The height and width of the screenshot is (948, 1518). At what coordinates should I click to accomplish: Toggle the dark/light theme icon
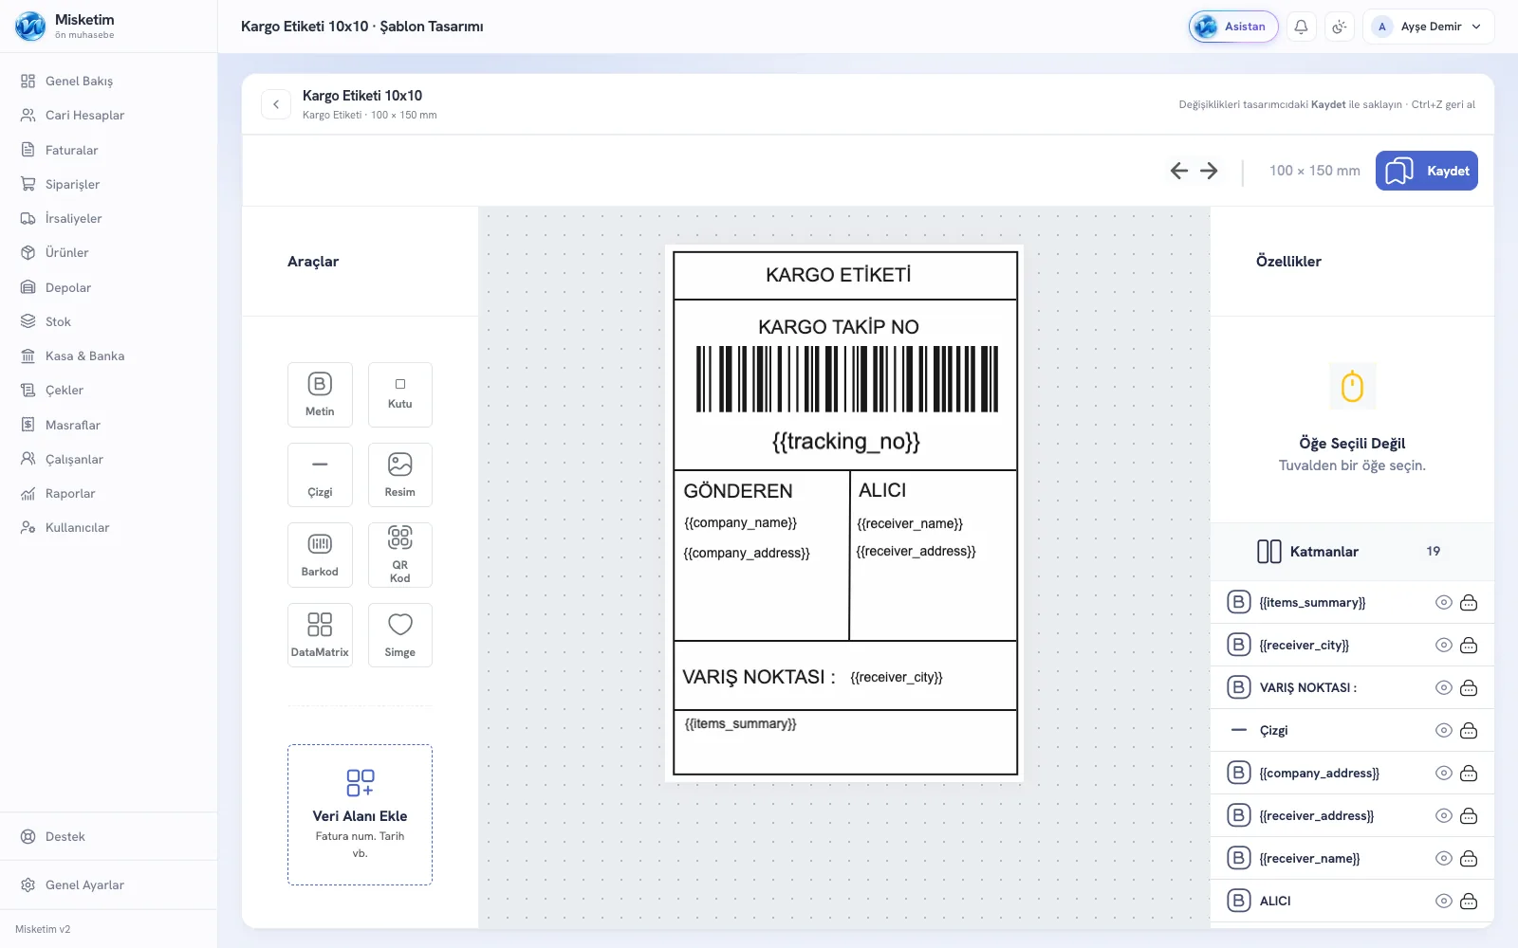click(1339, 27)
